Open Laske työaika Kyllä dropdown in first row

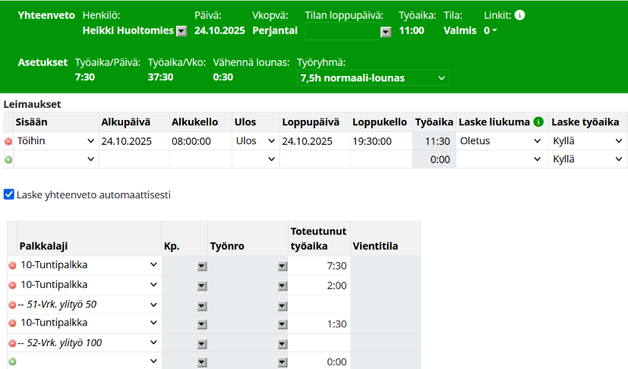coord(587,141)
